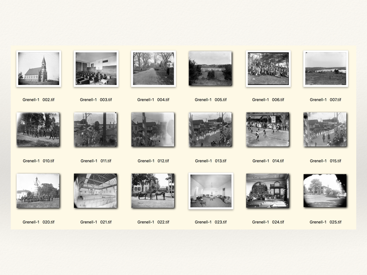Select the faded parade thumbnail 012
The width and height of the screenshot is (367, 275).
pyautogui.click(x=153, y=130)
